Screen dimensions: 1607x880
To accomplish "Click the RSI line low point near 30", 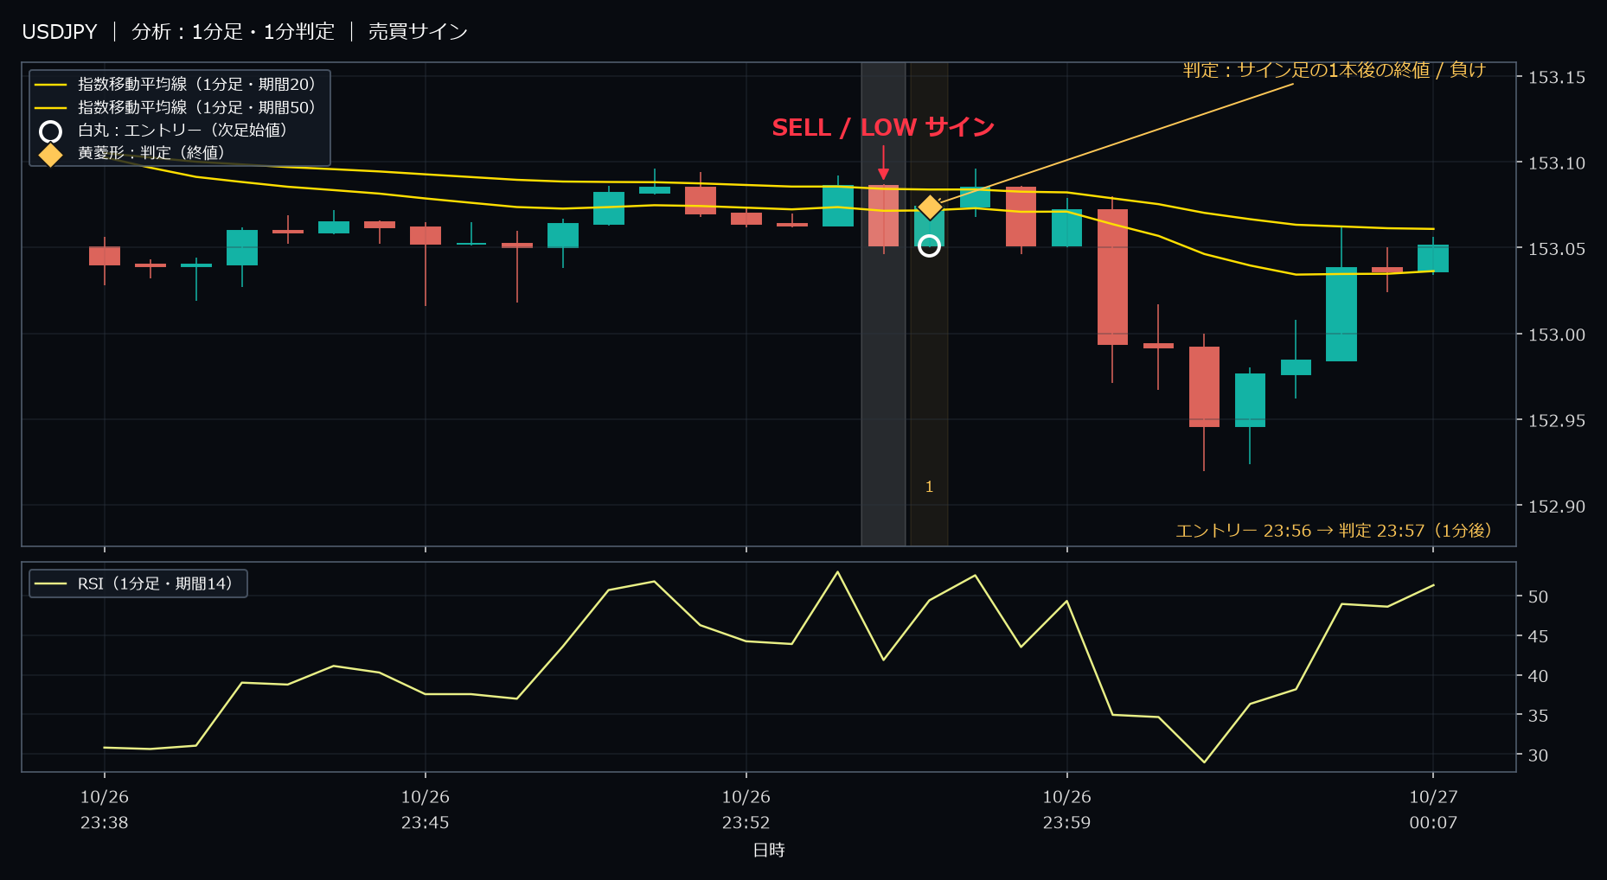I will pos(1204,762).
